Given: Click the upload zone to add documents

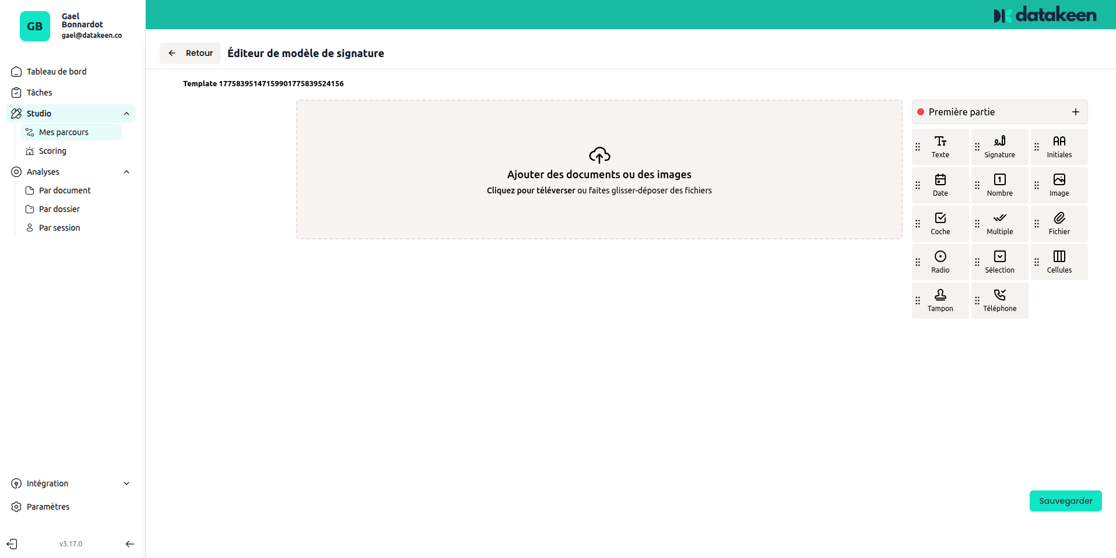Looking at the screenshot, I should 599,169.
